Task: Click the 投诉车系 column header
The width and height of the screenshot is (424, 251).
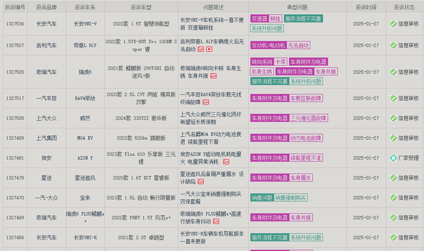Action: coord(85,7)
